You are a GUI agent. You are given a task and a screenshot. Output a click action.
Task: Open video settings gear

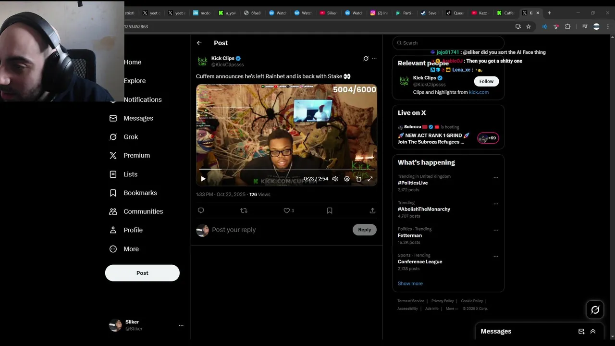(x=347, y=179)
